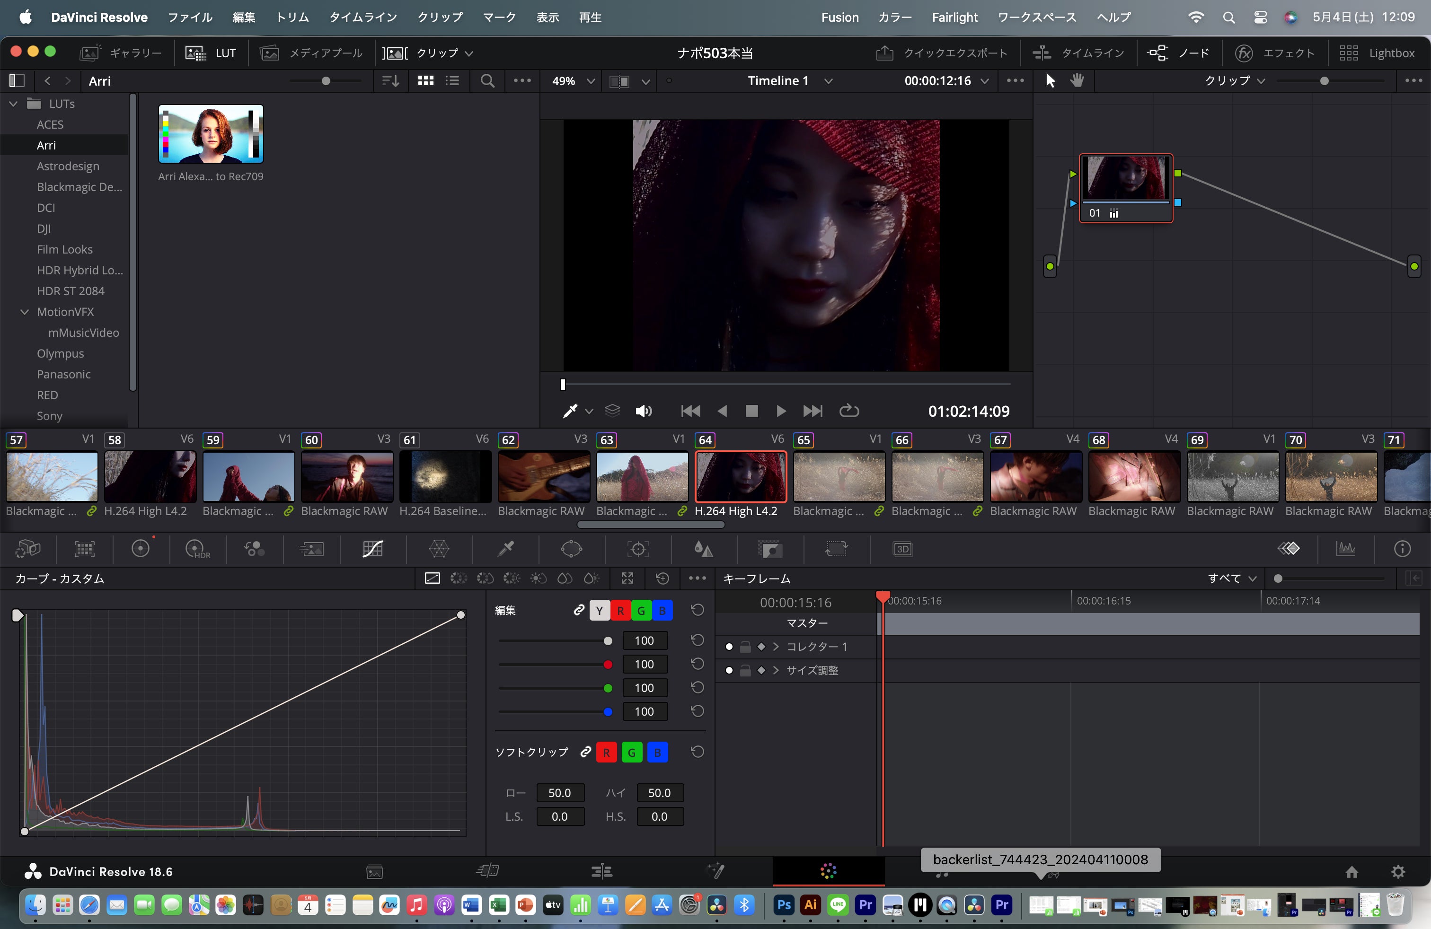The width and height of the screenshot is (1431, 929).
Task: Open the Color Wheels palette
Action: click(x=141, y=549)
